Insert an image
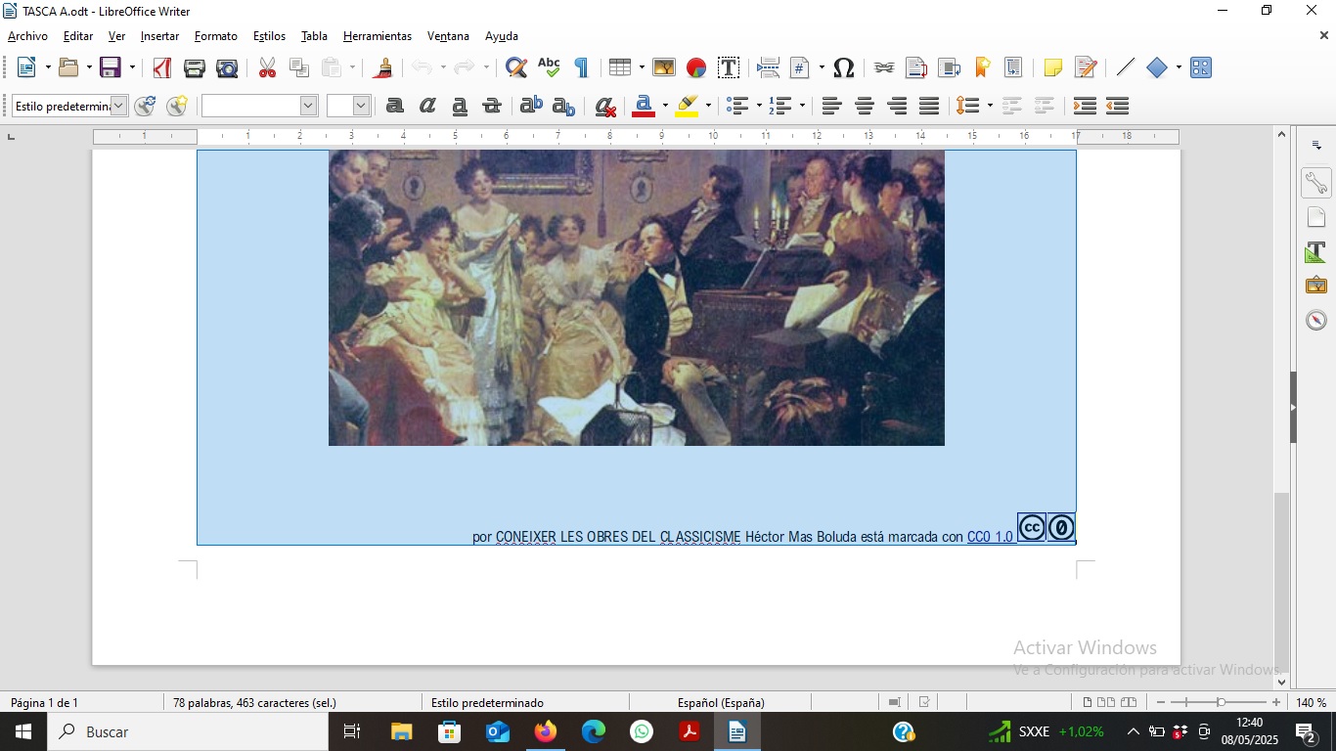This screenshot has width=1336, height=751. (x=664, y=67)
